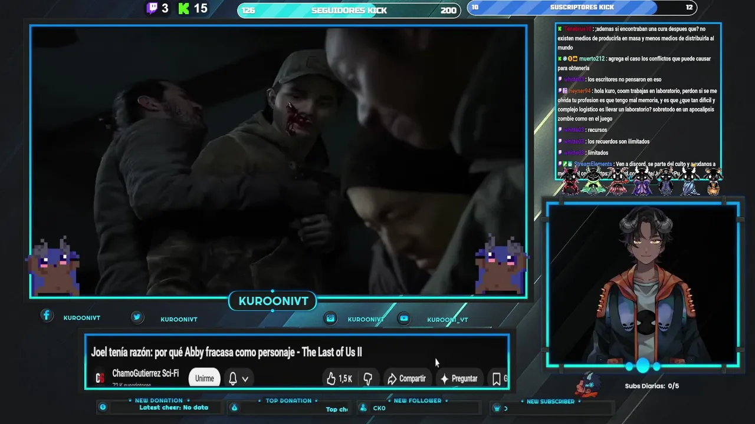This screenshot has height=424, width=755.
Task: Click the pixel creature at video bottom-left
Action: 53,266
